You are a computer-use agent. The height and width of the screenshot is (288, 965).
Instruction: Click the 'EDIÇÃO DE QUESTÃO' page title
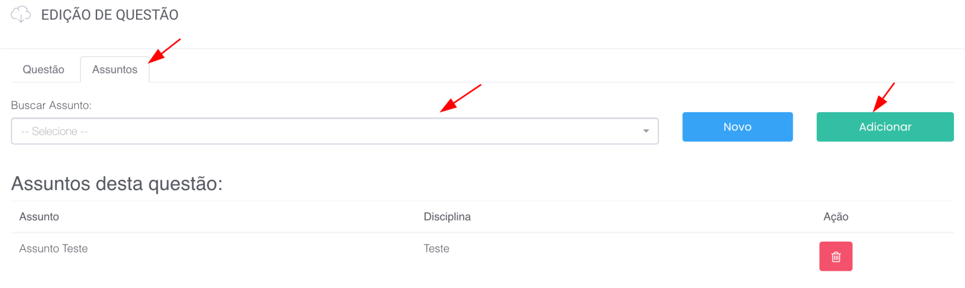point(110,15)
